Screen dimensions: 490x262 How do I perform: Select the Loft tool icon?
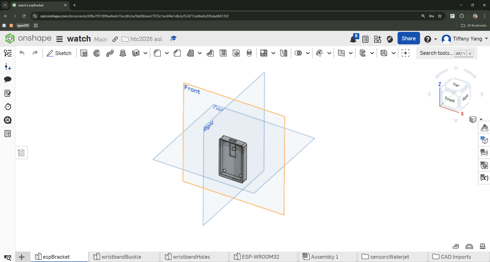coord(123,53)
